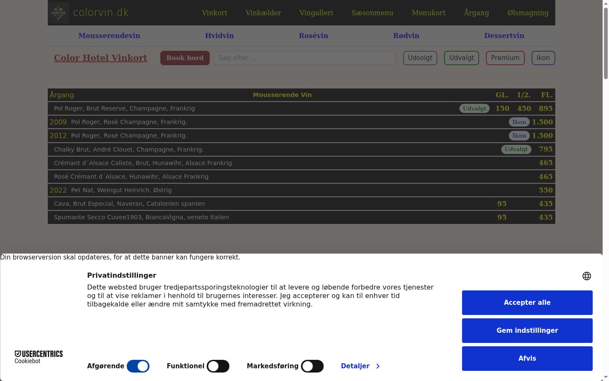Click the 895 bottle price of Pol Roger Brut
Image resolution: width=609 pixels, height=381 pixels.
pos(546,108)
